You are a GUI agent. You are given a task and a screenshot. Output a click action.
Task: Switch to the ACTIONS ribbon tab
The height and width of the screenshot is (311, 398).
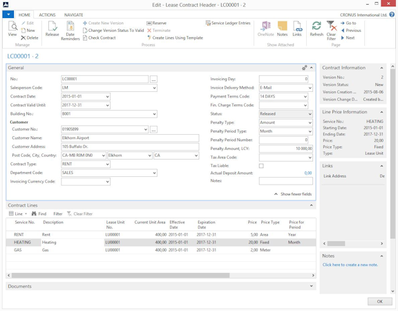coord(47,15)
